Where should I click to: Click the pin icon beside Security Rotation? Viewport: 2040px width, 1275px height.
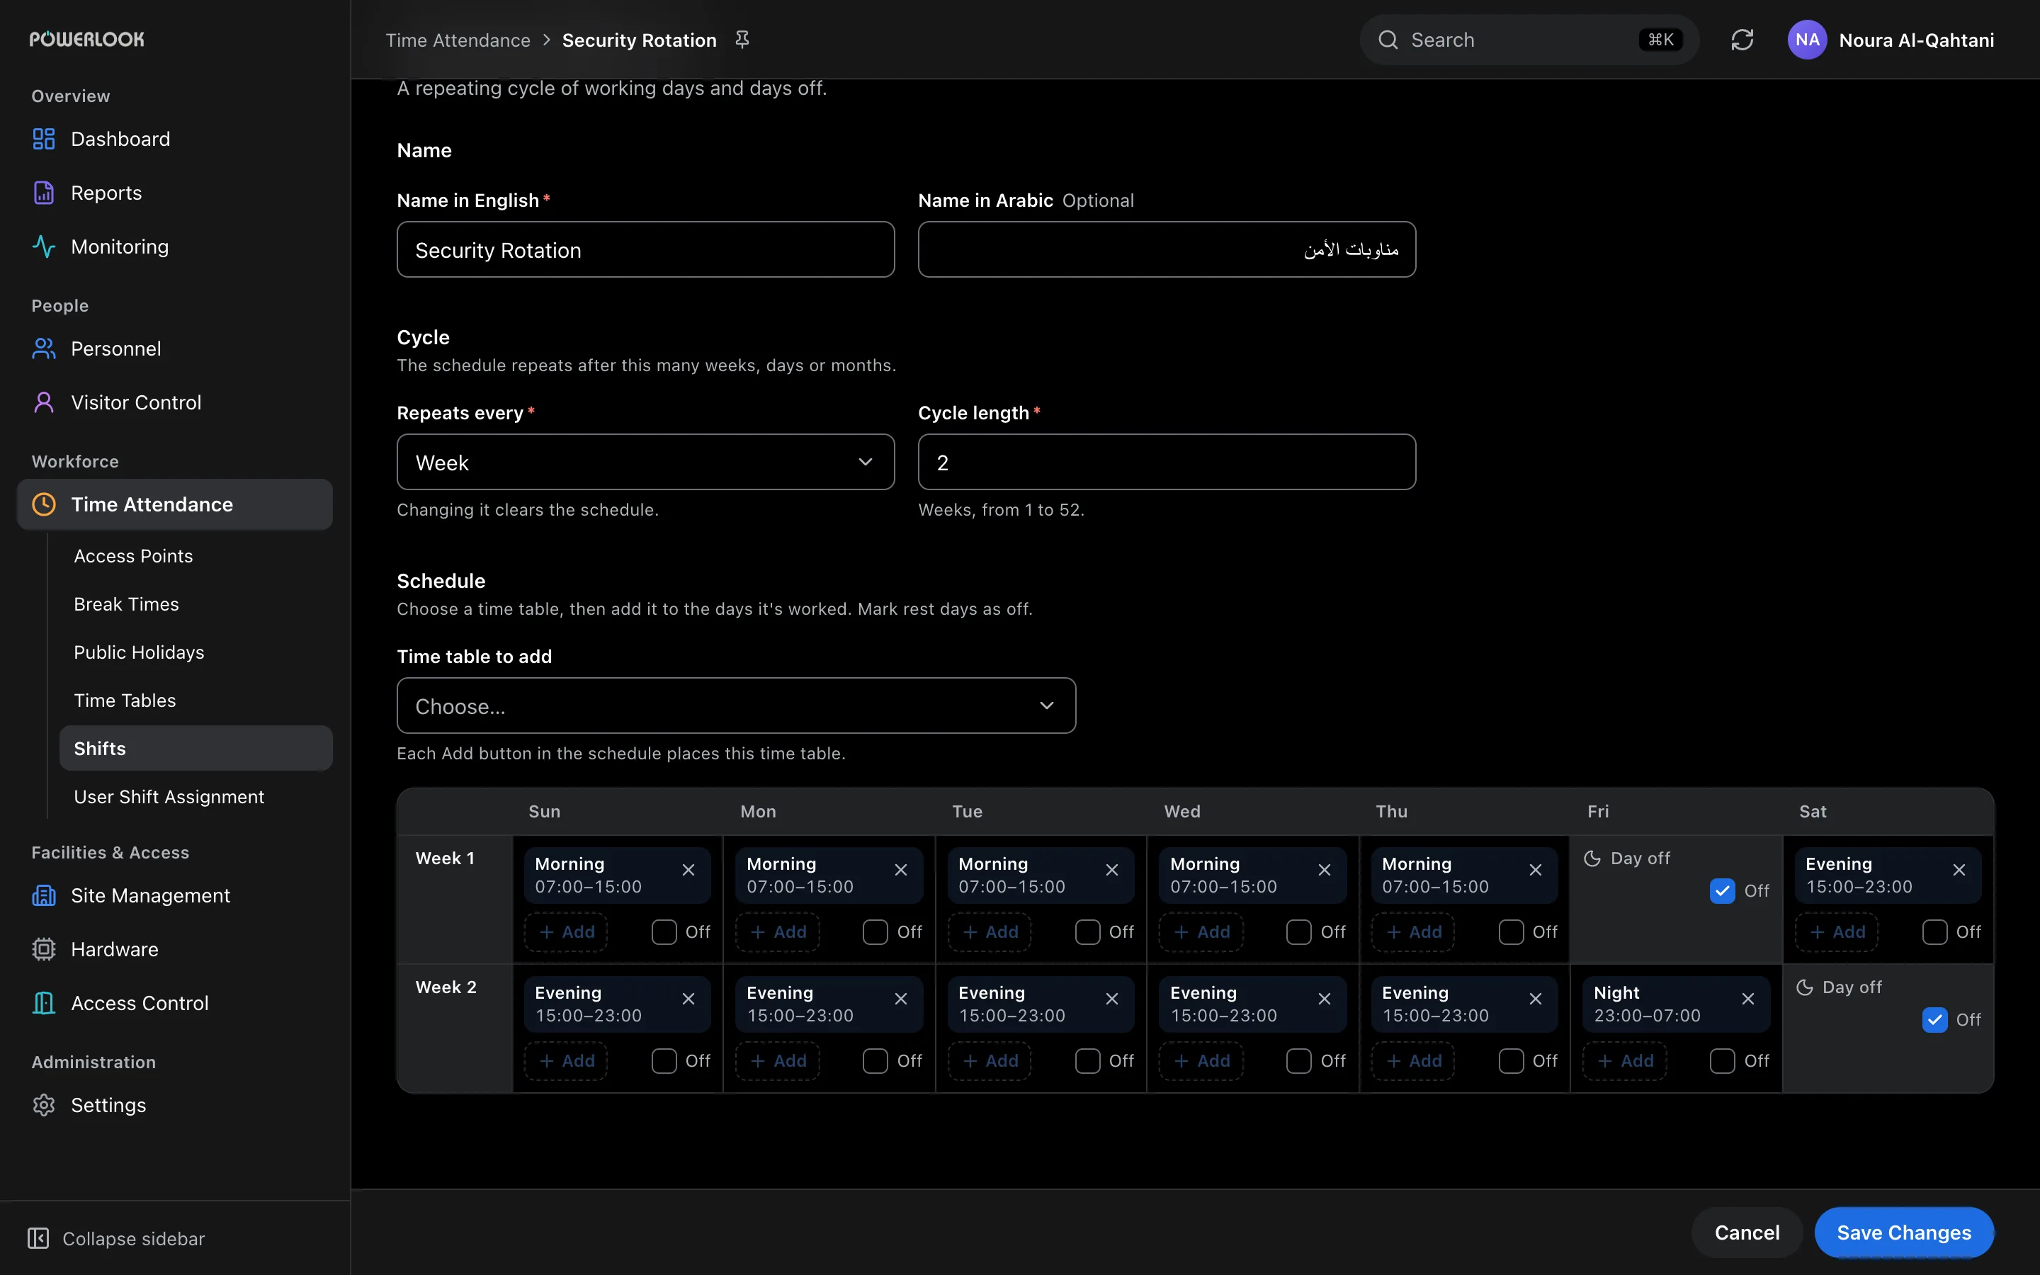[742, 40]
